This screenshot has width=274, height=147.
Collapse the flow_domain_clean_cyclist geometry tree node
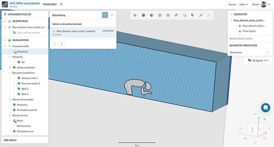coord(5,27)
